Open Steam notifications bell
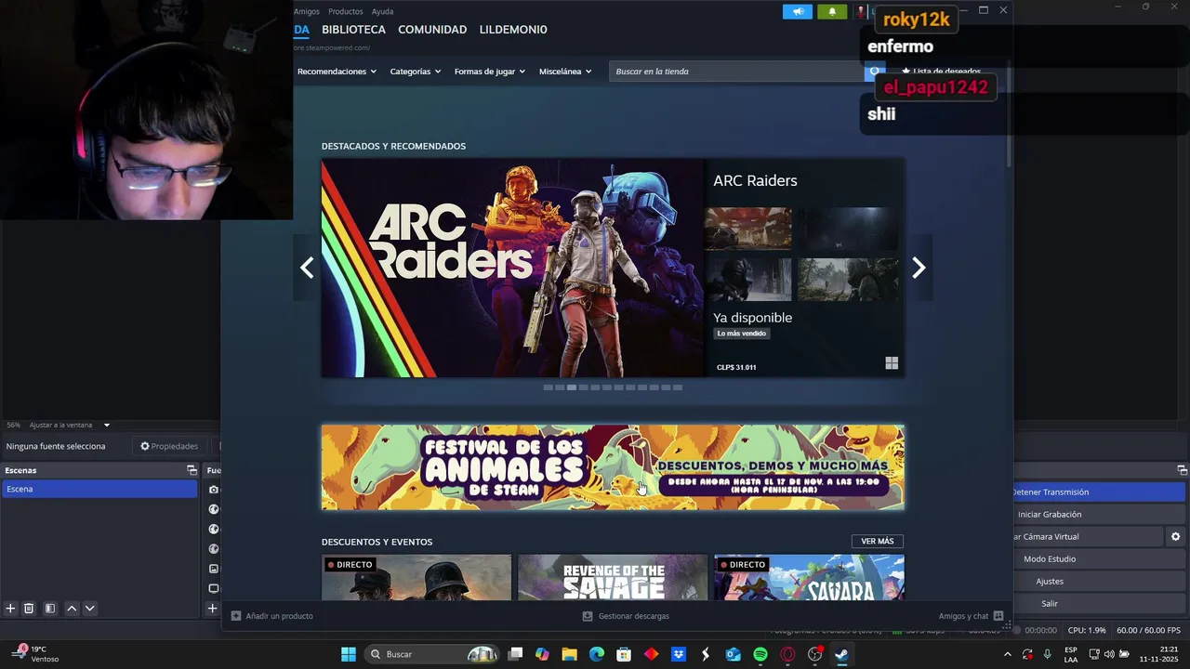Viewport: 1190px width, 669px height. [x=832, y=11]
